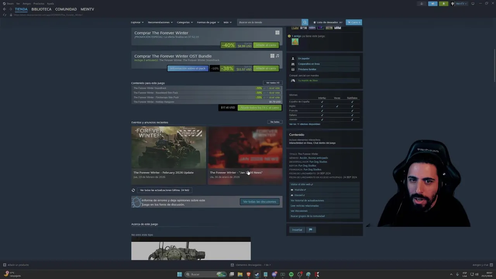Click Ver todos next to Eventos y anuncios
The height and width of the screenshot is (279, 496).
click(x=275, y=122)
